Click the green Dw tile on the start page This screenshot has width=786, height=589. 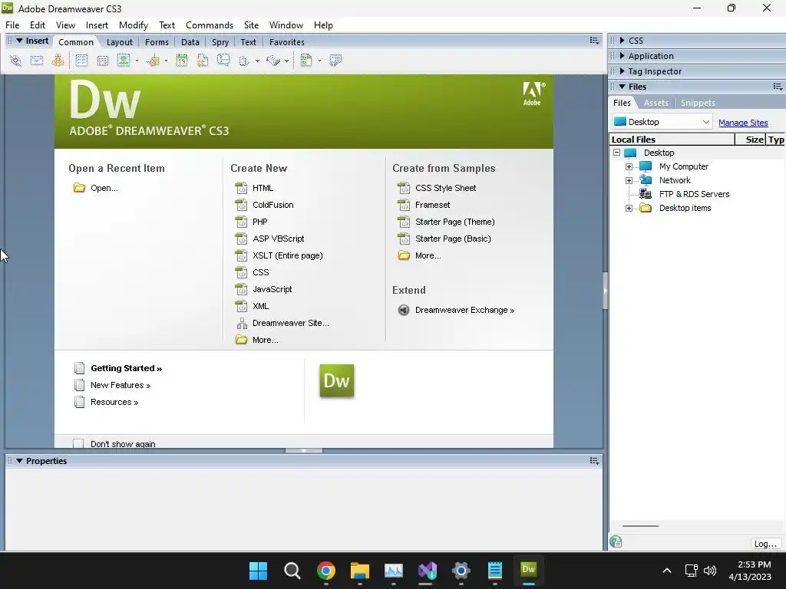click(x=337, y=380)
